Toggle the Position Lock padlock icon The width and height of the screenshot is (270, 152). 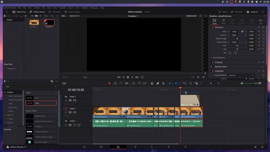click(163, 83)
